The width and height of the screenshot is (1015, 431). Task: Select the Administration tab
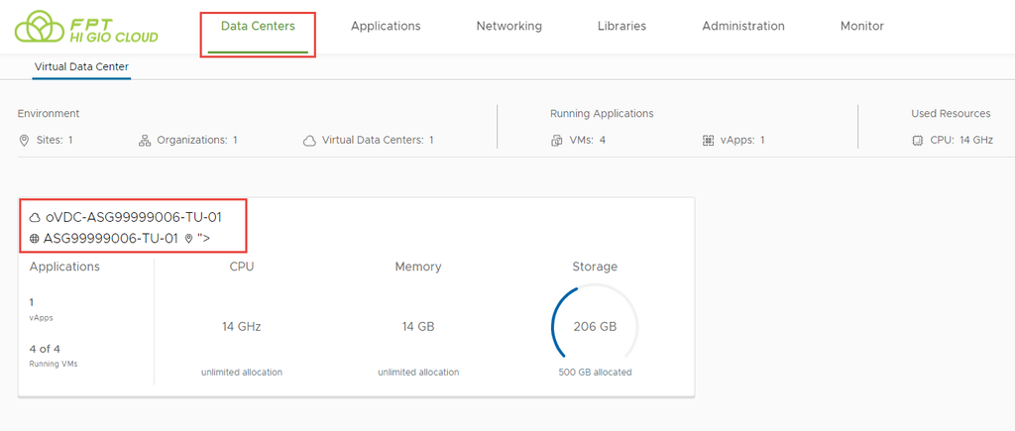click(x=742, y=26)
